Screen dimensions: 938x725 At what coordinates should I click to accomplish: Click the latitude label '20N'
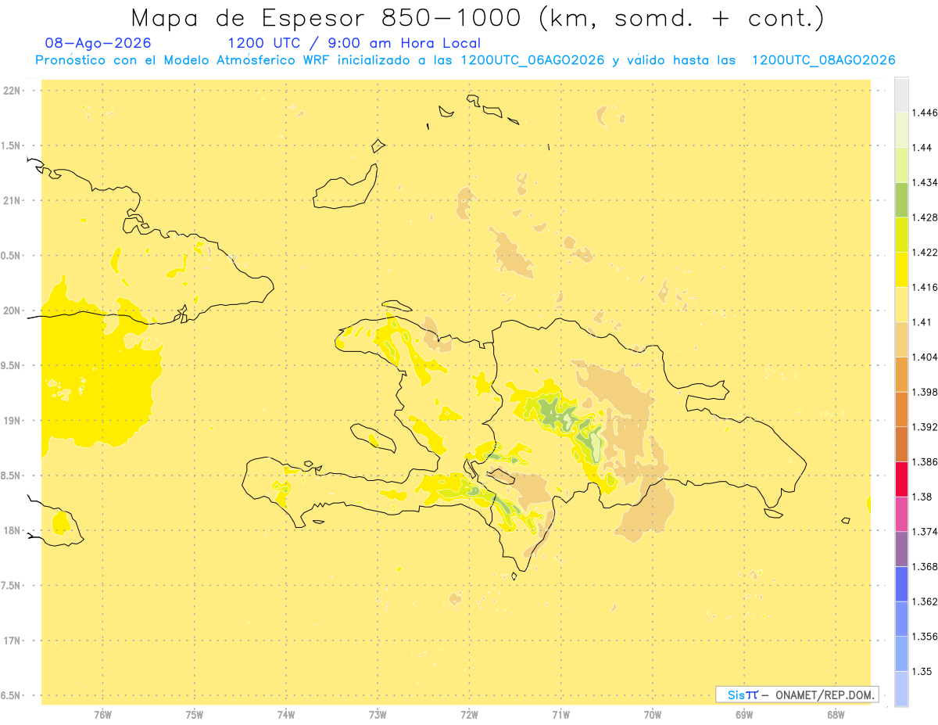click(12, 310)
